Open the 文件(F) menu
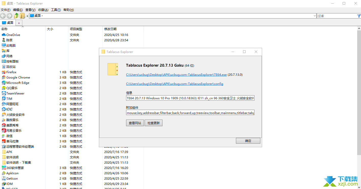 click(x=6, y=10)
